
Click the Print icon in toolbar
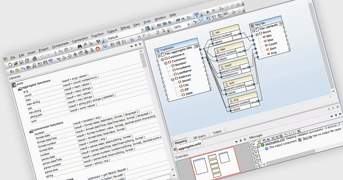[35, 59]
